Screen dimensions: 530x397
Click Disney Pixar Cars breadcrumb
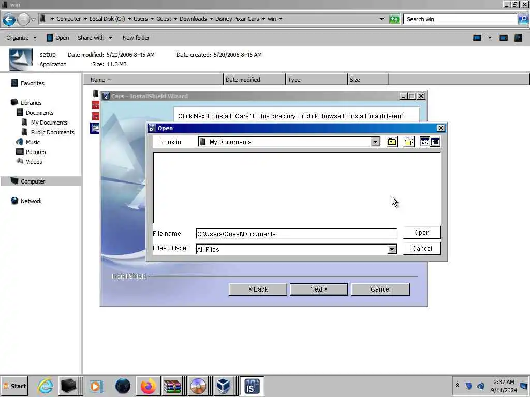coord(237,19)
